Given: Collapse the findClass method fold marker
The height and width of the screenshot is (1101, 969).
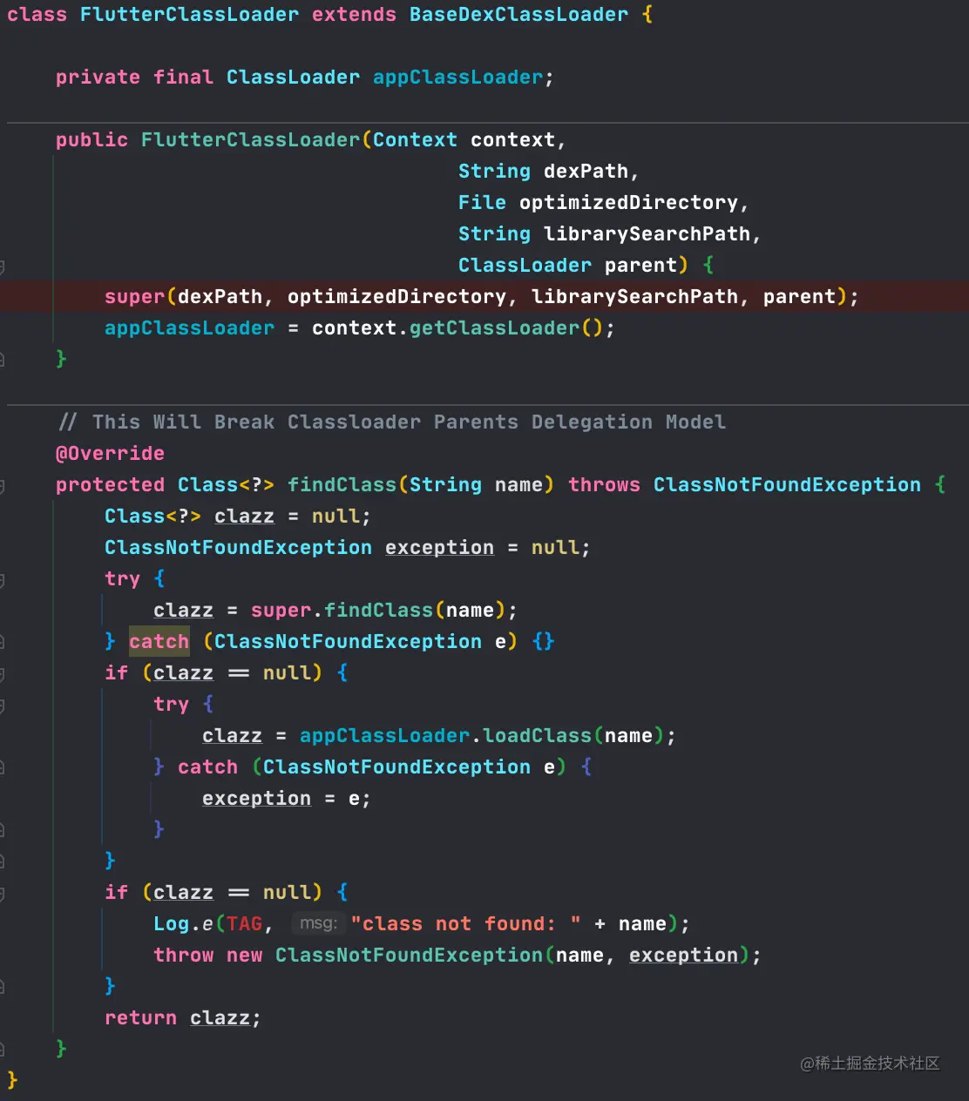Looking at the screenshot, I should tap(3, 485).
